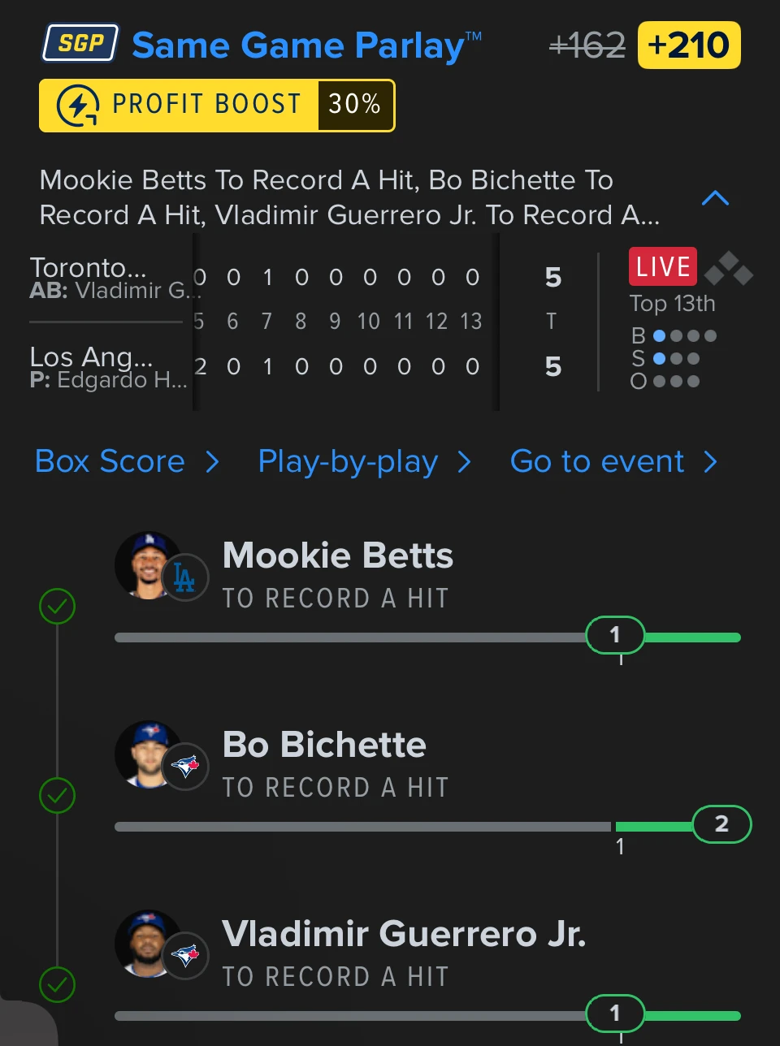Tap Vladimir Guerrero Jr. green checkmark circle
The image size is (780, 1046).
tap(57, 984)
